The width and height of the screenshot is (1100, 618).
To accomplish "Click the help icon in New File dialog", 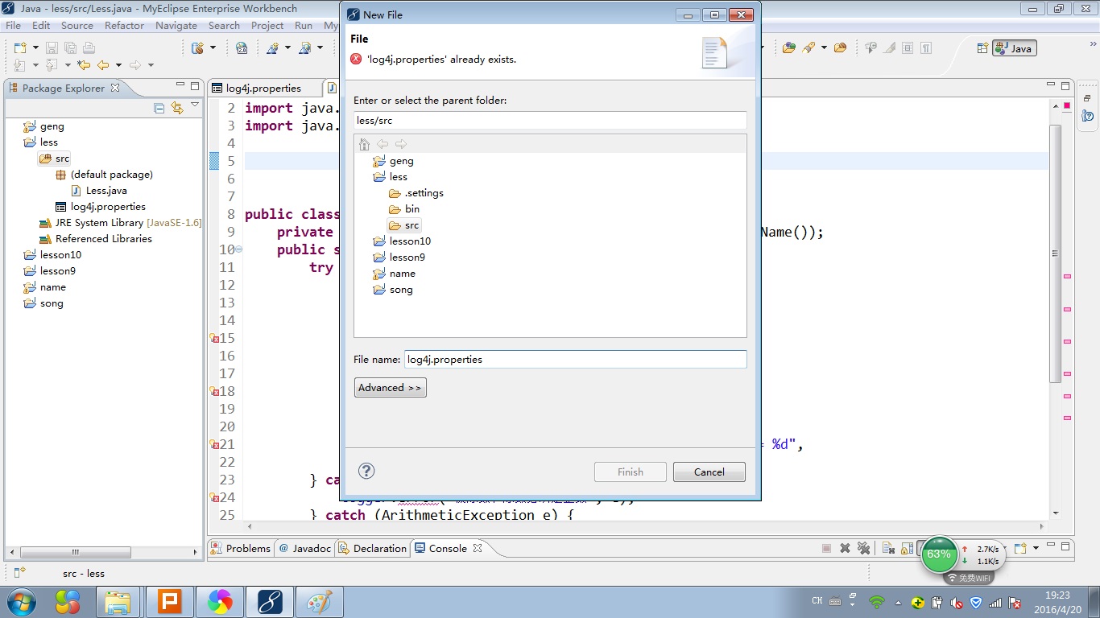I will pyautogui.click(x=366, y=472).
